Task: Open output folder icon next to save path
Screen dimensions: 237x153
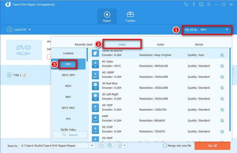Action: click(x=101, y=146)
